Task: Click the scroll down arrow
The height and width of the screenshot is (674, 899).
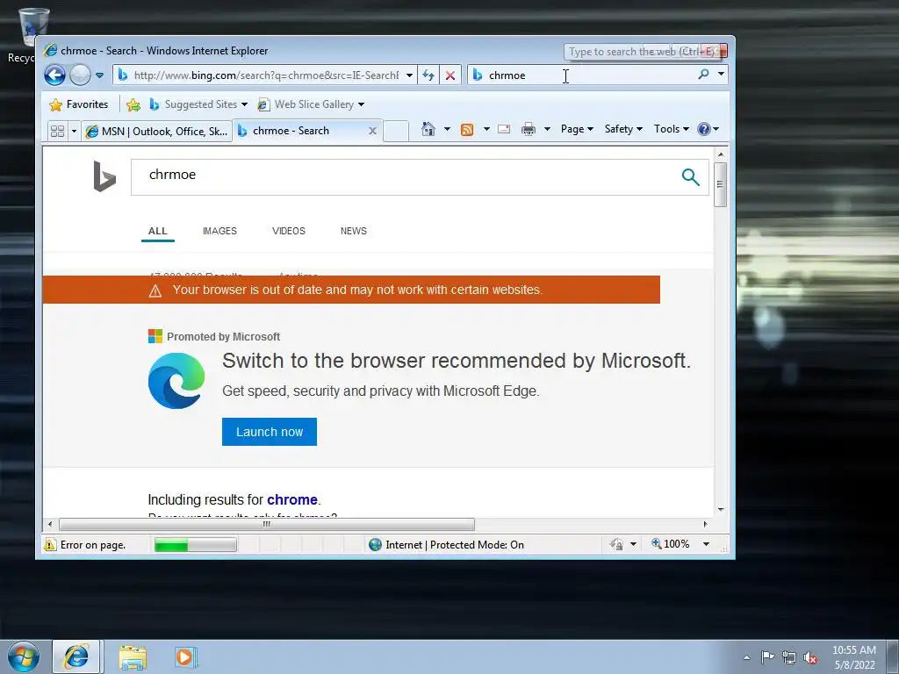Action: point(721,510)
